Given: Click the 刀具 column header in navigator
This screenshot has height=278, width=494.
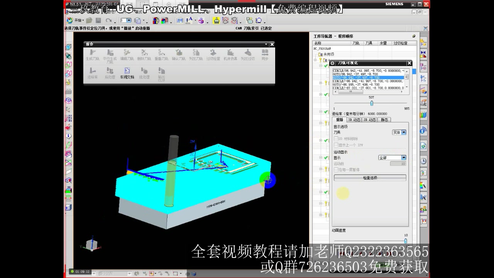Looking at the screenshot, I should [x=370, y=43].
